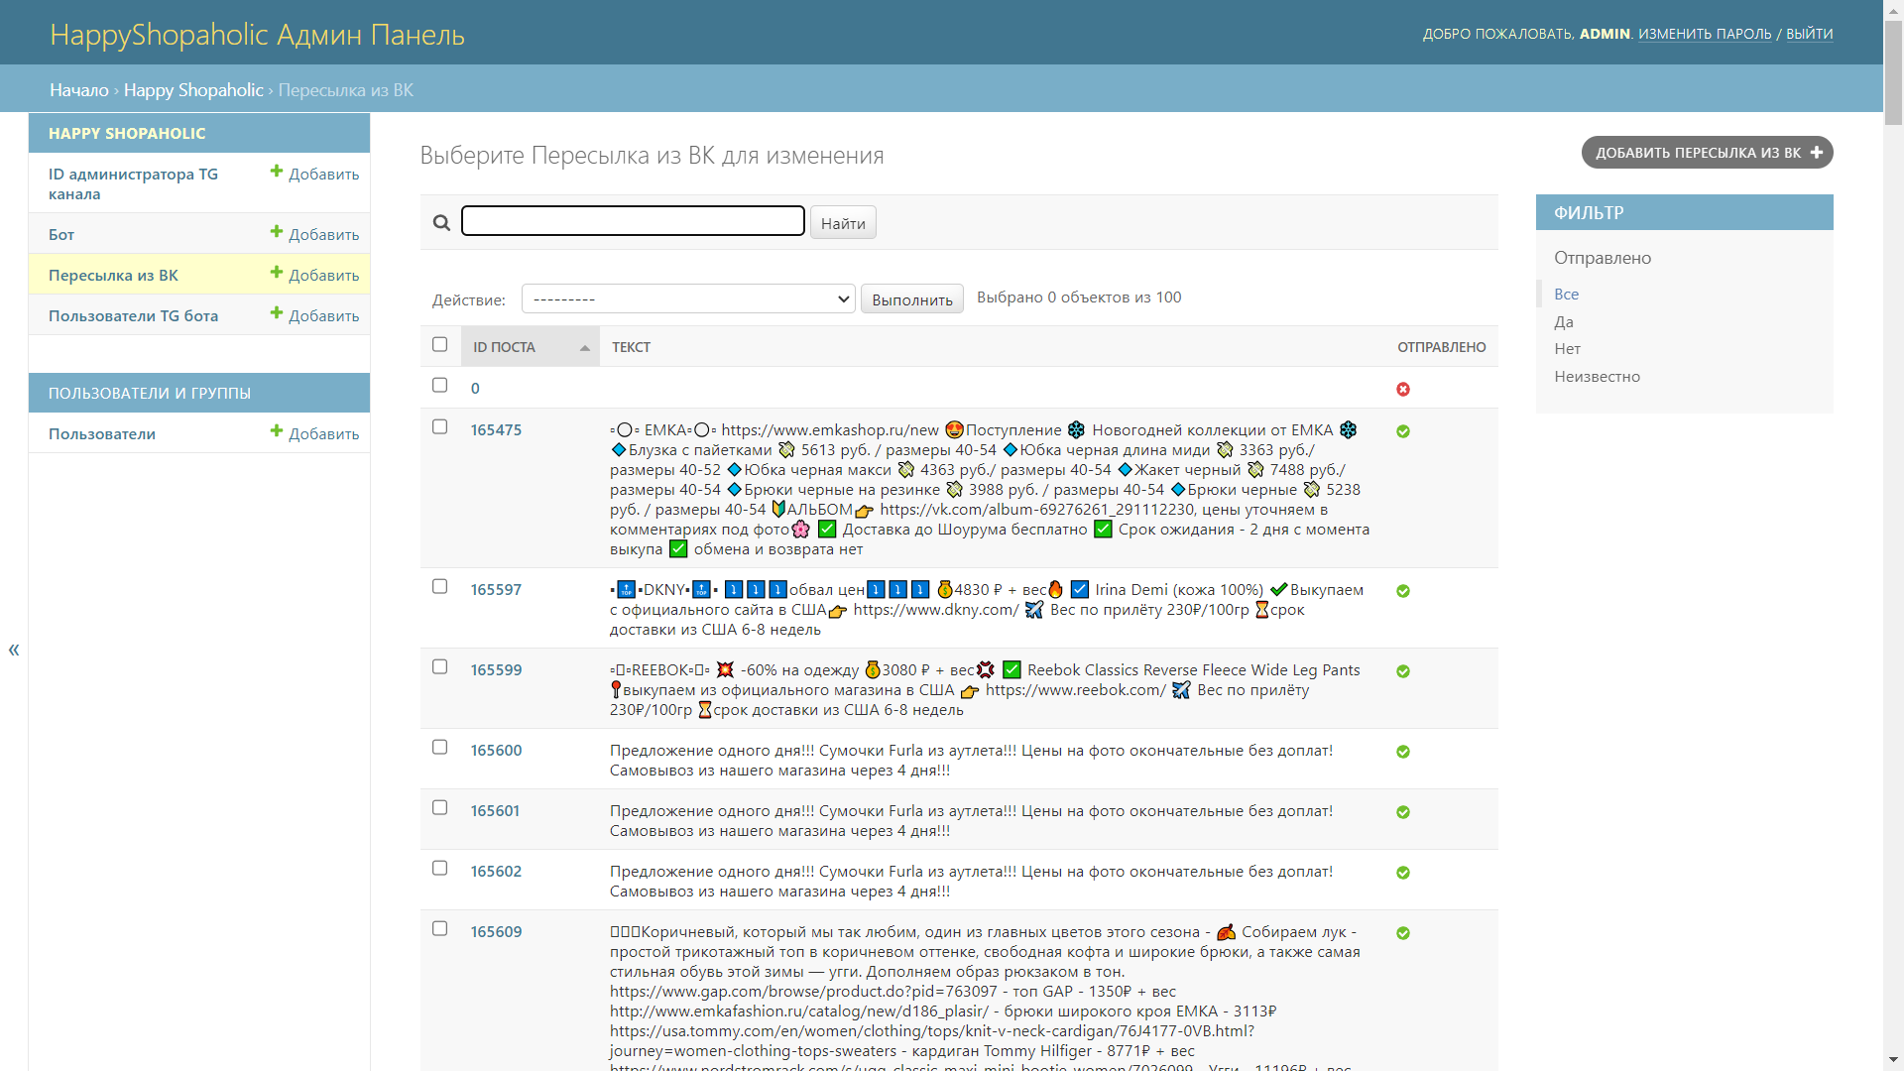The width and height of the screenshot is (1904, 1071).
Task: Open the Действие action dropdown
Action: click(x=688, y=298)
